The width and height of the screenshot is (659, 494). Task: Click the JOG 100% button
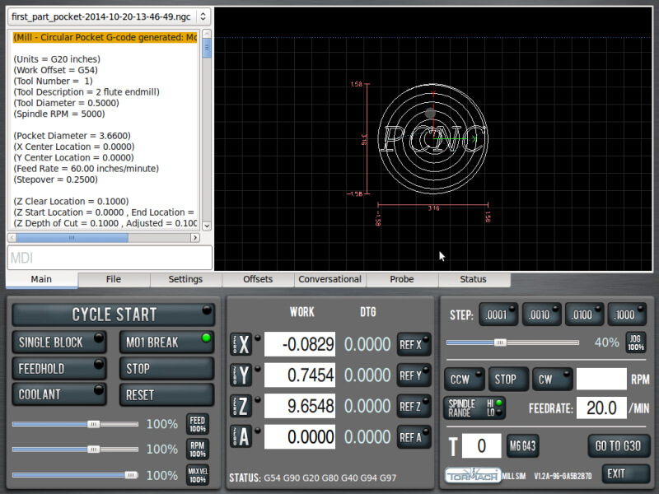(x=635, y=343)
